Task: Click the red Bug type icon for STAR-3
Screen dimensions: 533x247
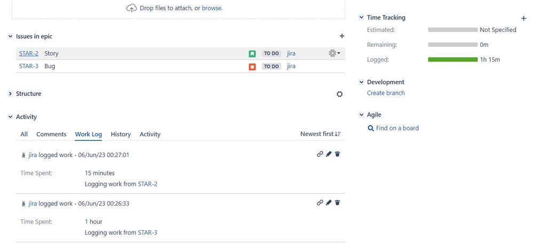Action: pyautogui.click(x=252, y=67)
